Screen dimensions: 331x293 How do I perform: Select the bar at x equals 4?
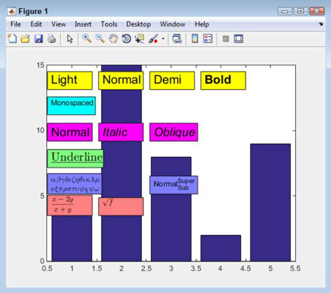(220, 248)
